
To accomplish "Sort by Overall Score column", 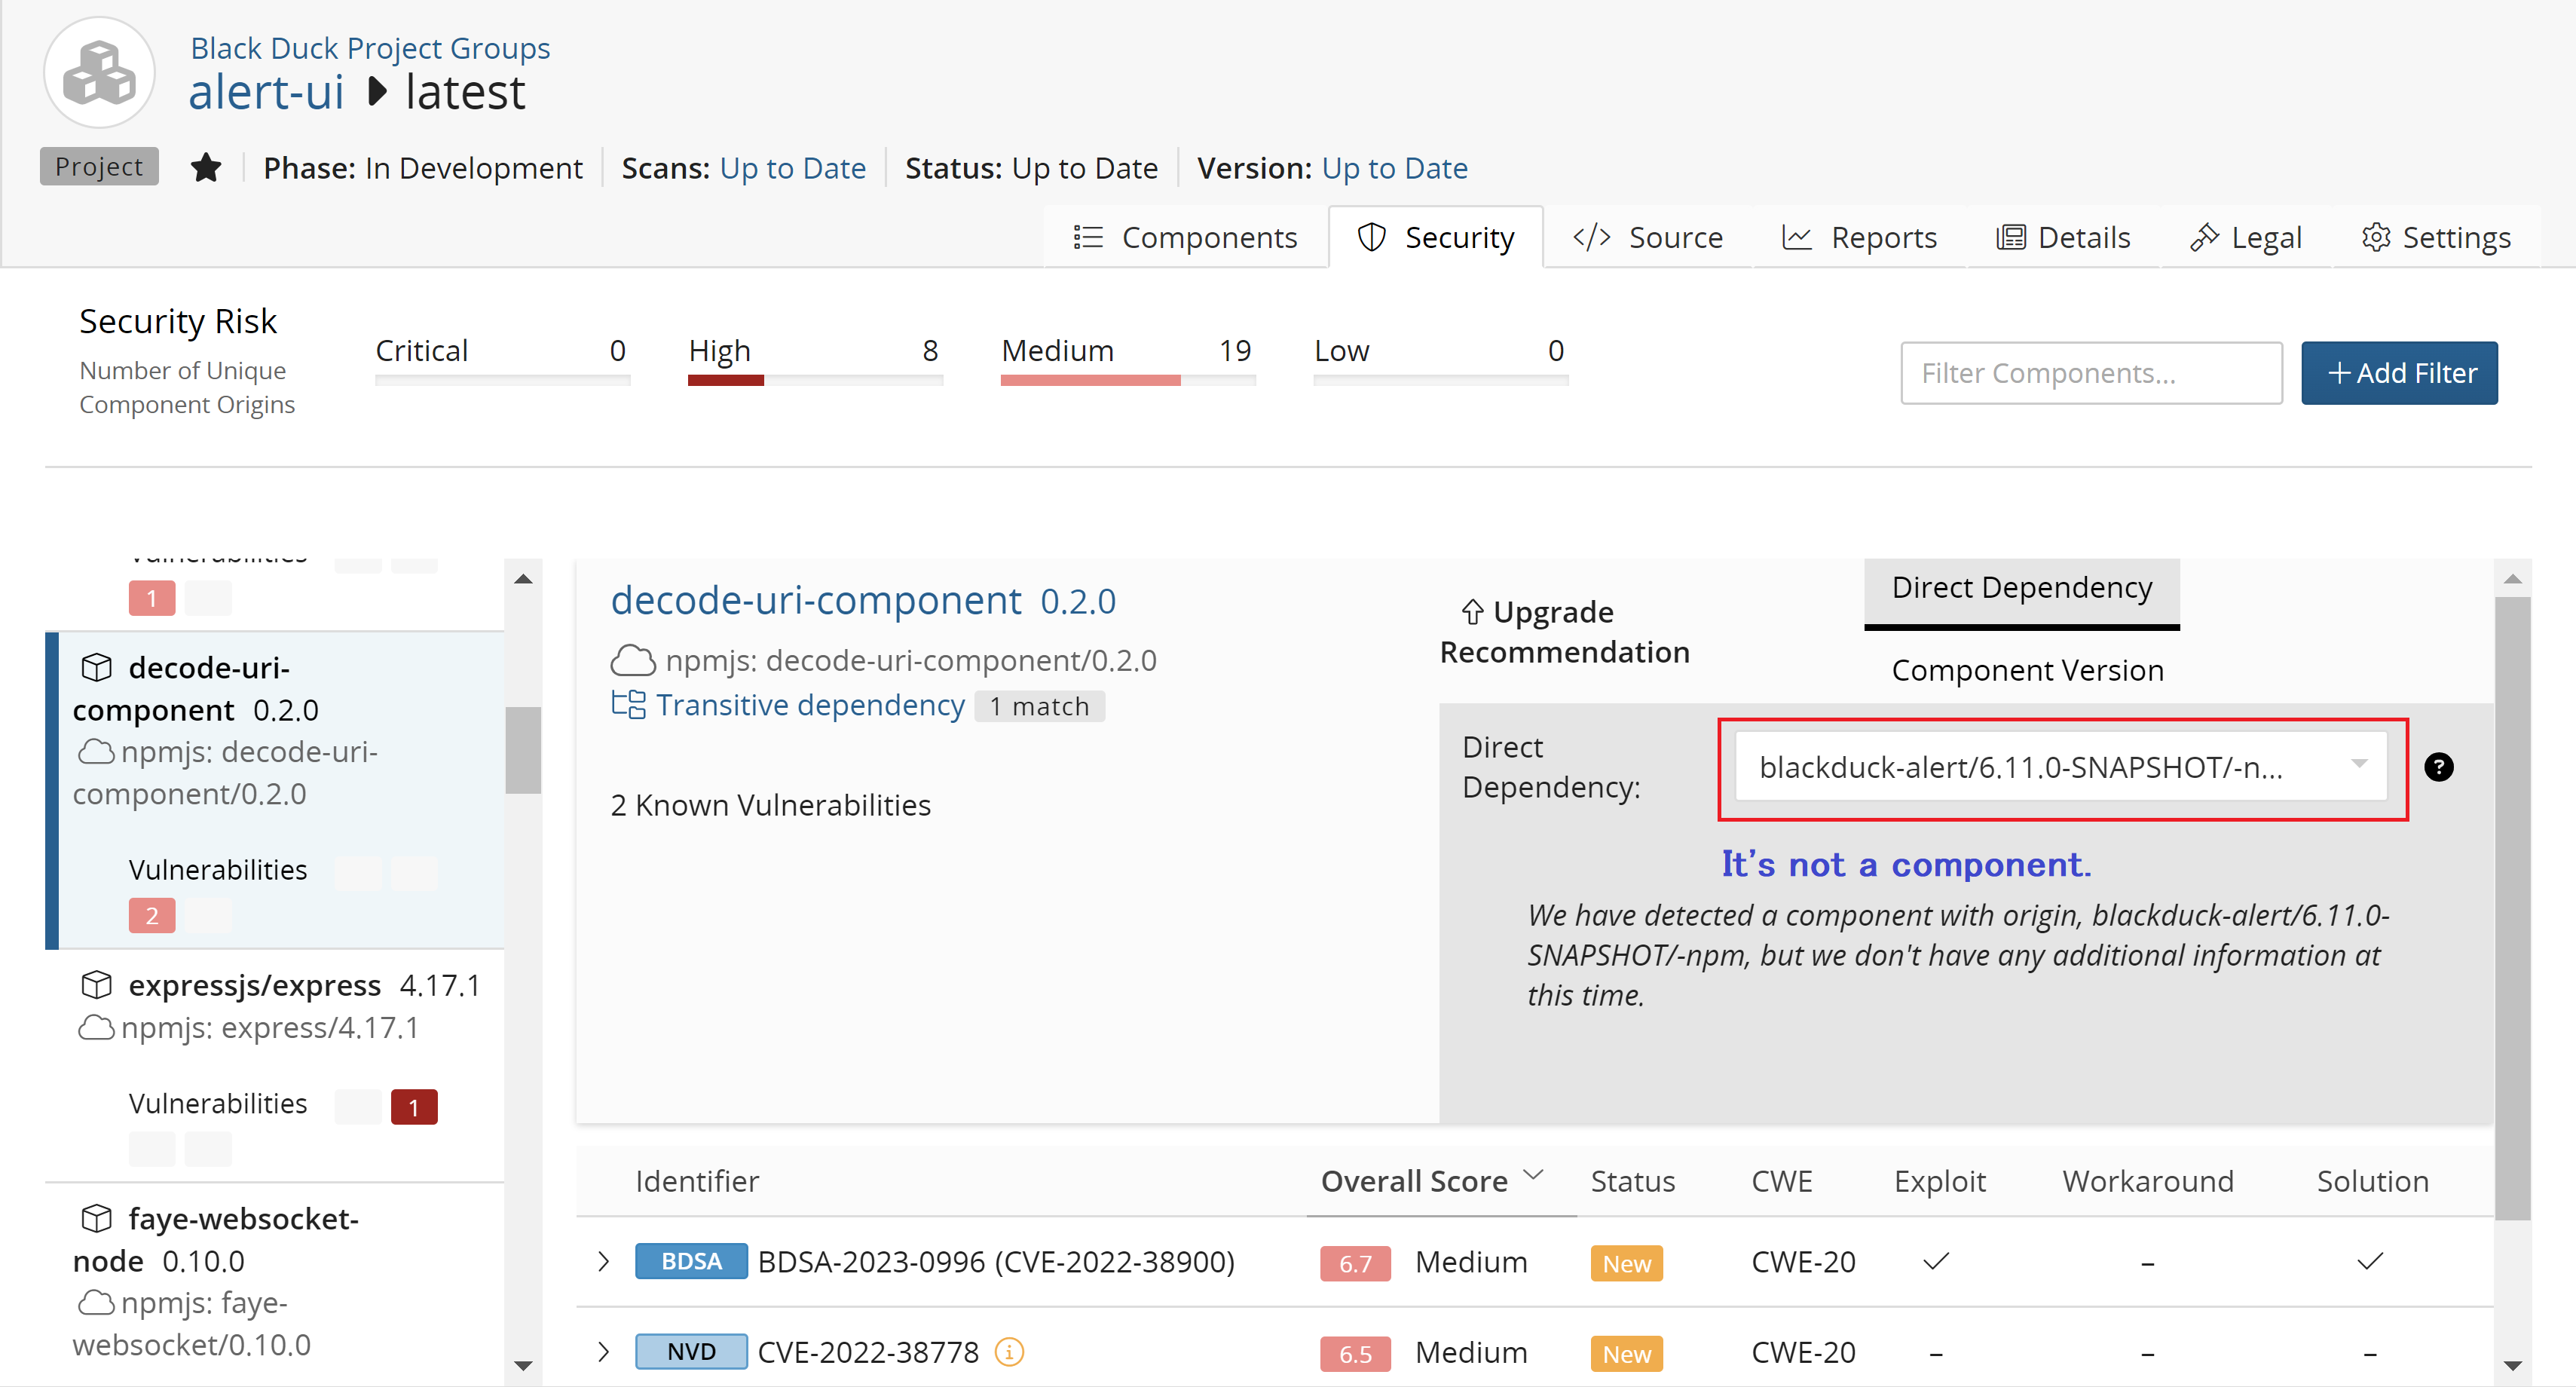I will [1432, 1181].
